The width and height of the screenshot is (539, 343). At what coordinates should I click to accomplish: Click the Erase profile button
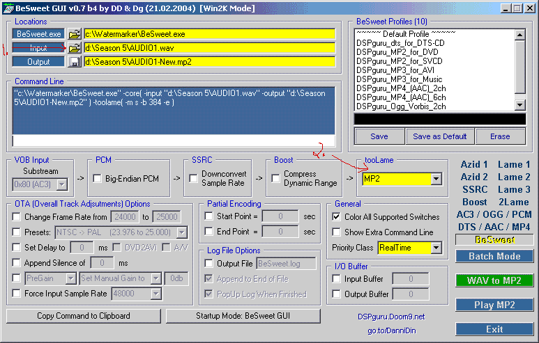(x=500, y=136)
